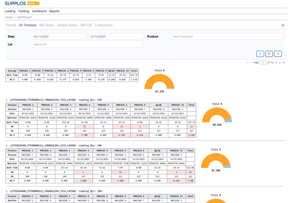This screenshot has width=297, height=203.
Task: Open the Dashboard menu
Action: [x=39, y=11]
